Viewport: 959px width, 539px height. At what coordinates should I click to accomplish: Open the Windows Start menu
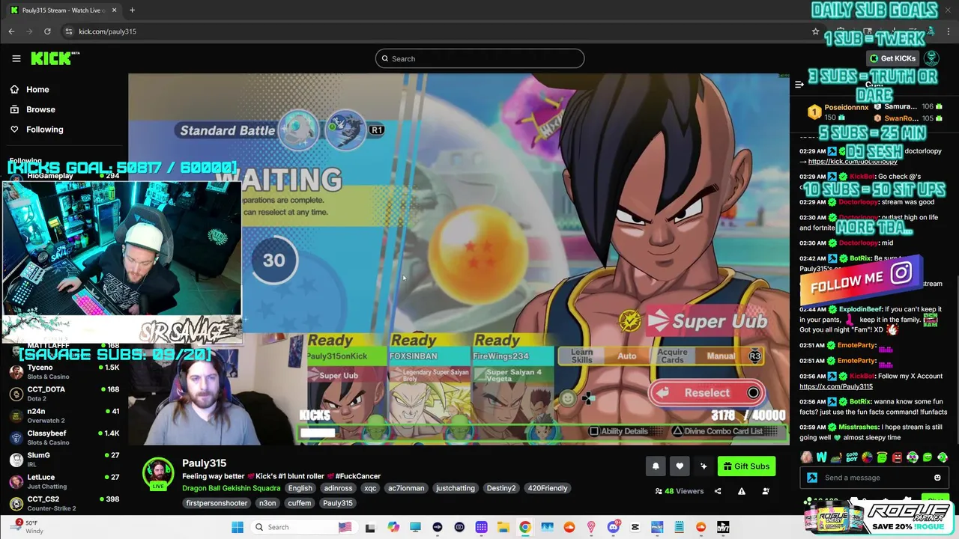pyautogui.click(x=237, y=527)
